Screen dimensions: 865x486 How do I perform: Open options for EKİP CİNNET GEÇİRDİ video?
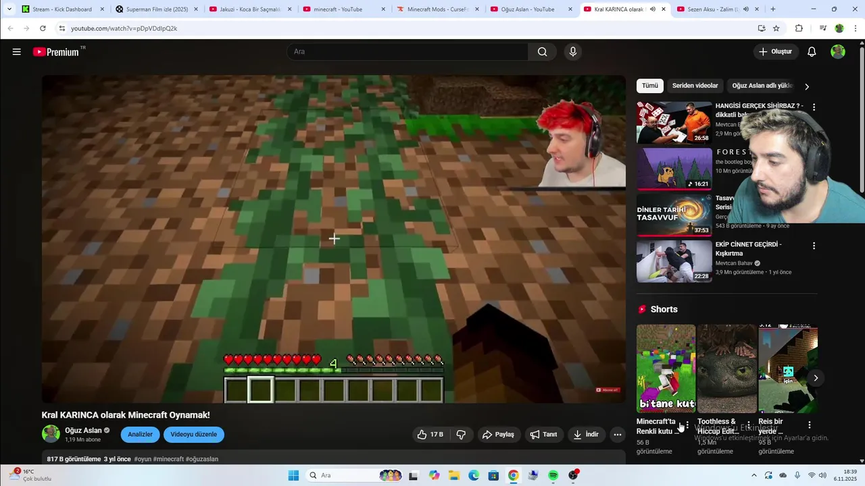pos(814,246)
